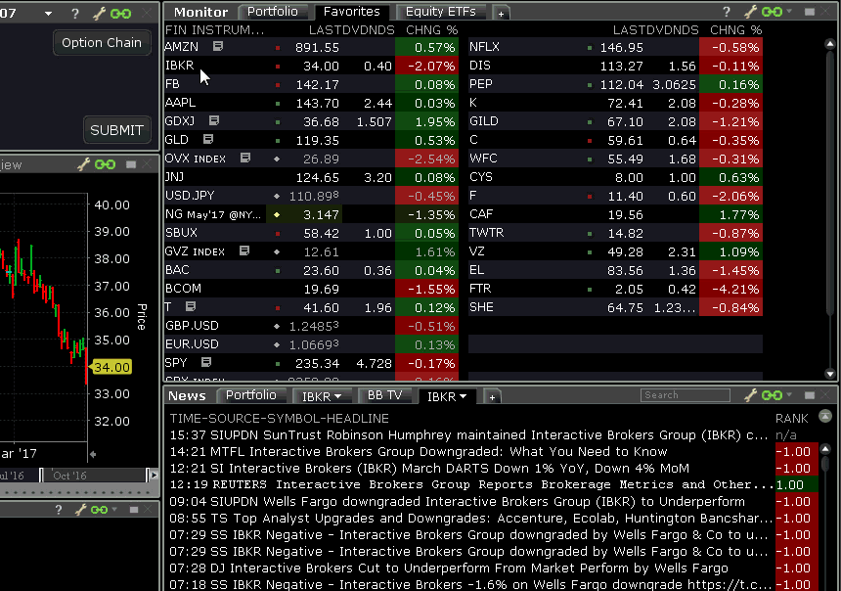Screen dimensions: 841x591
Task: Click the News Search input field
Action: 685,395
